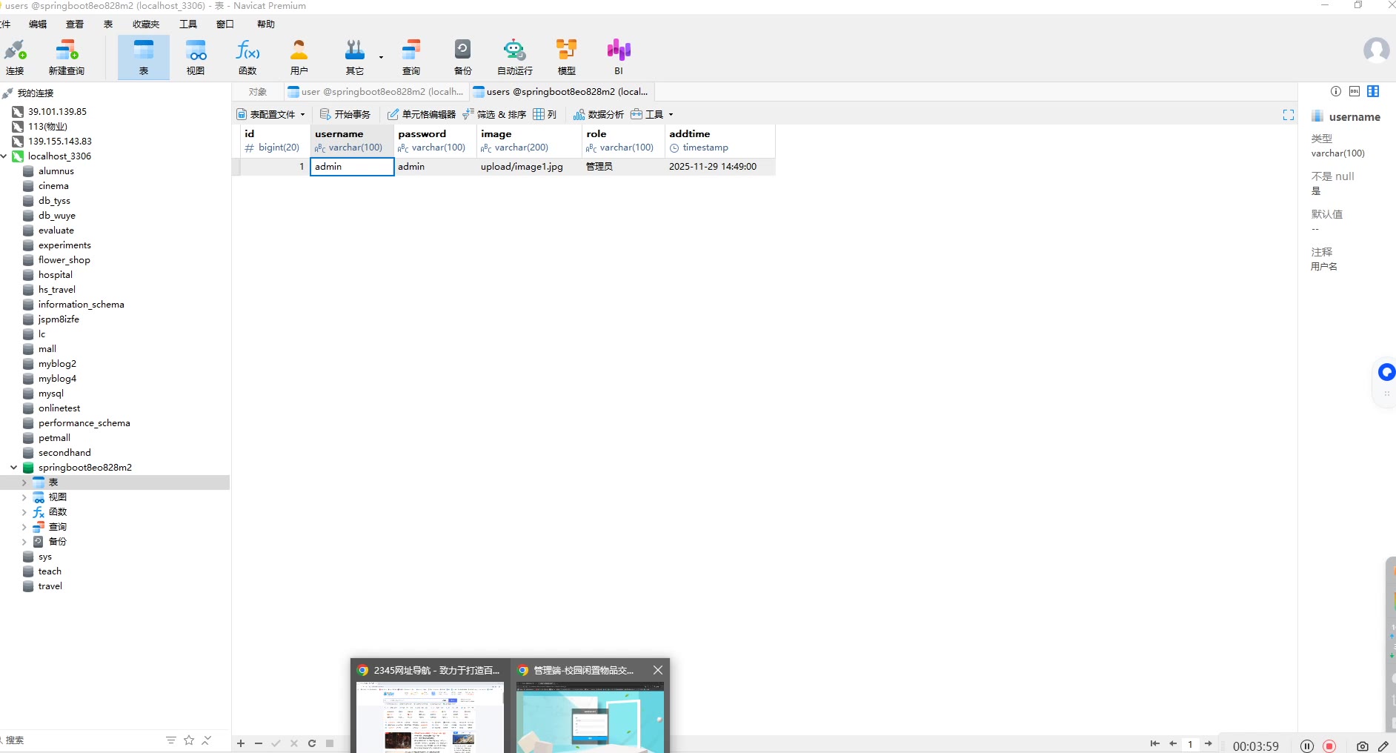This screenshot has width=1396, height=753.
Task: Open the Edit (编辑) menu
Action: 38,24
